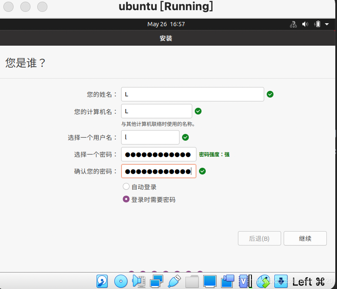This screenshot has height=289, width=337.
Task: Click the green check mark beside computer name field
Action: pyautogui.click(x=198, y=111)
